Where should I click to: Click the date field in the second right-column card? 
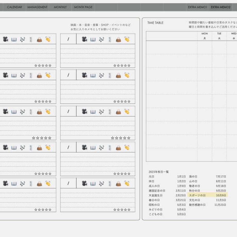68,75
